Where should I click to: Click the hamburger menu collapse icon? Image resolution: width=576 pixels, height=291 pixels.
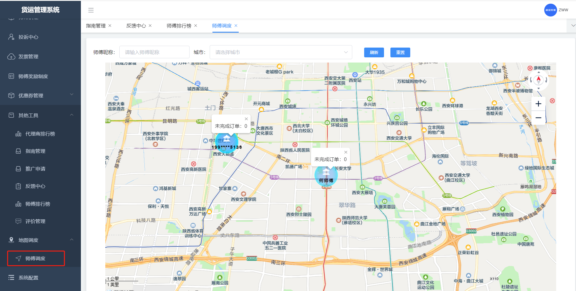coord(91,10)
